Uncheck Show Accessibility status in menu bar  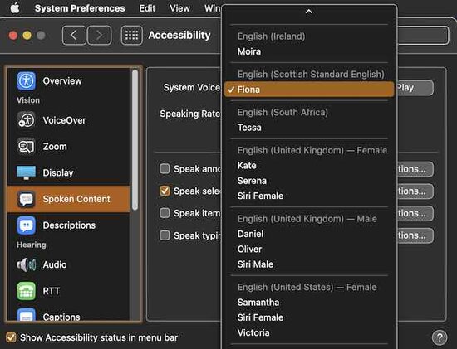pyautogui.click(x=11, y=337)
